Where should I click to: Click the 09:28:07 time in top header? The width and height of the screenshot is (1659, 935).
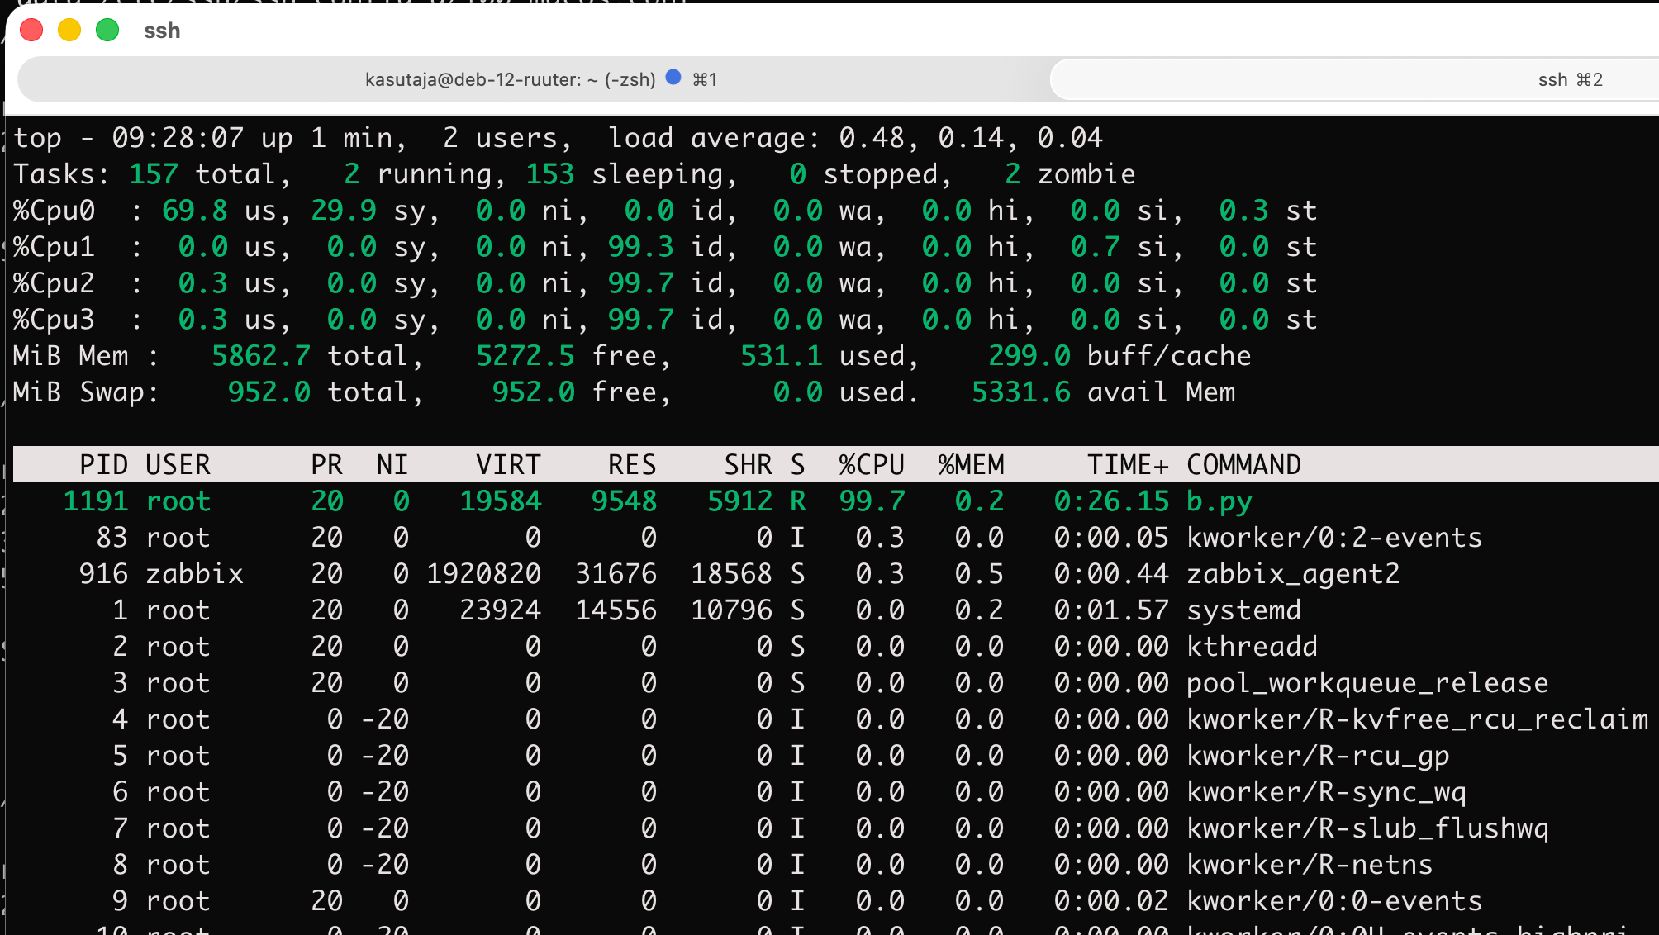click(178, 138)
